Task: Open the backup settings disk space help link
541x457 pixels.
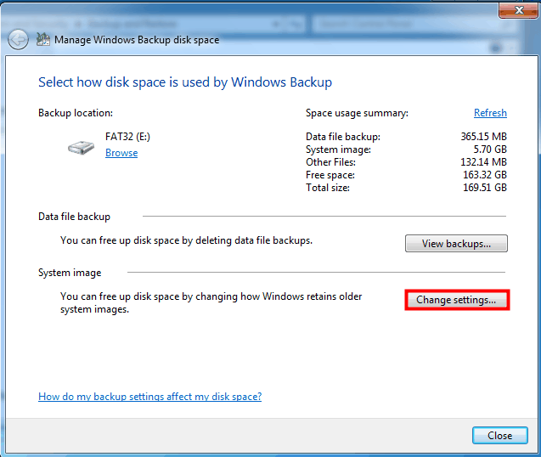Action: point(149,397)
